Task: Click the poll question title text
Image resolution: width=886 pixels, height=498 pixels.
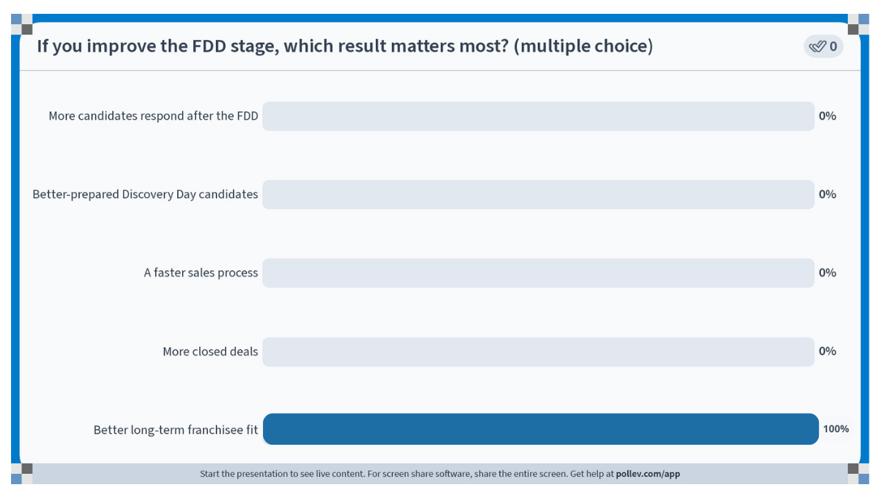Action: (345, 46)
